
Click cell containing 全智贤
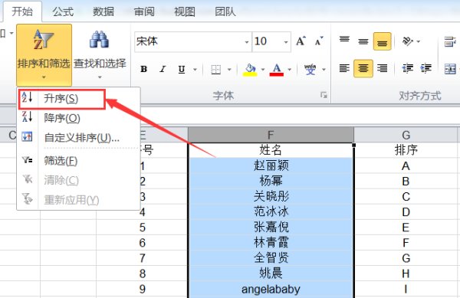click(x=271, y=258)
